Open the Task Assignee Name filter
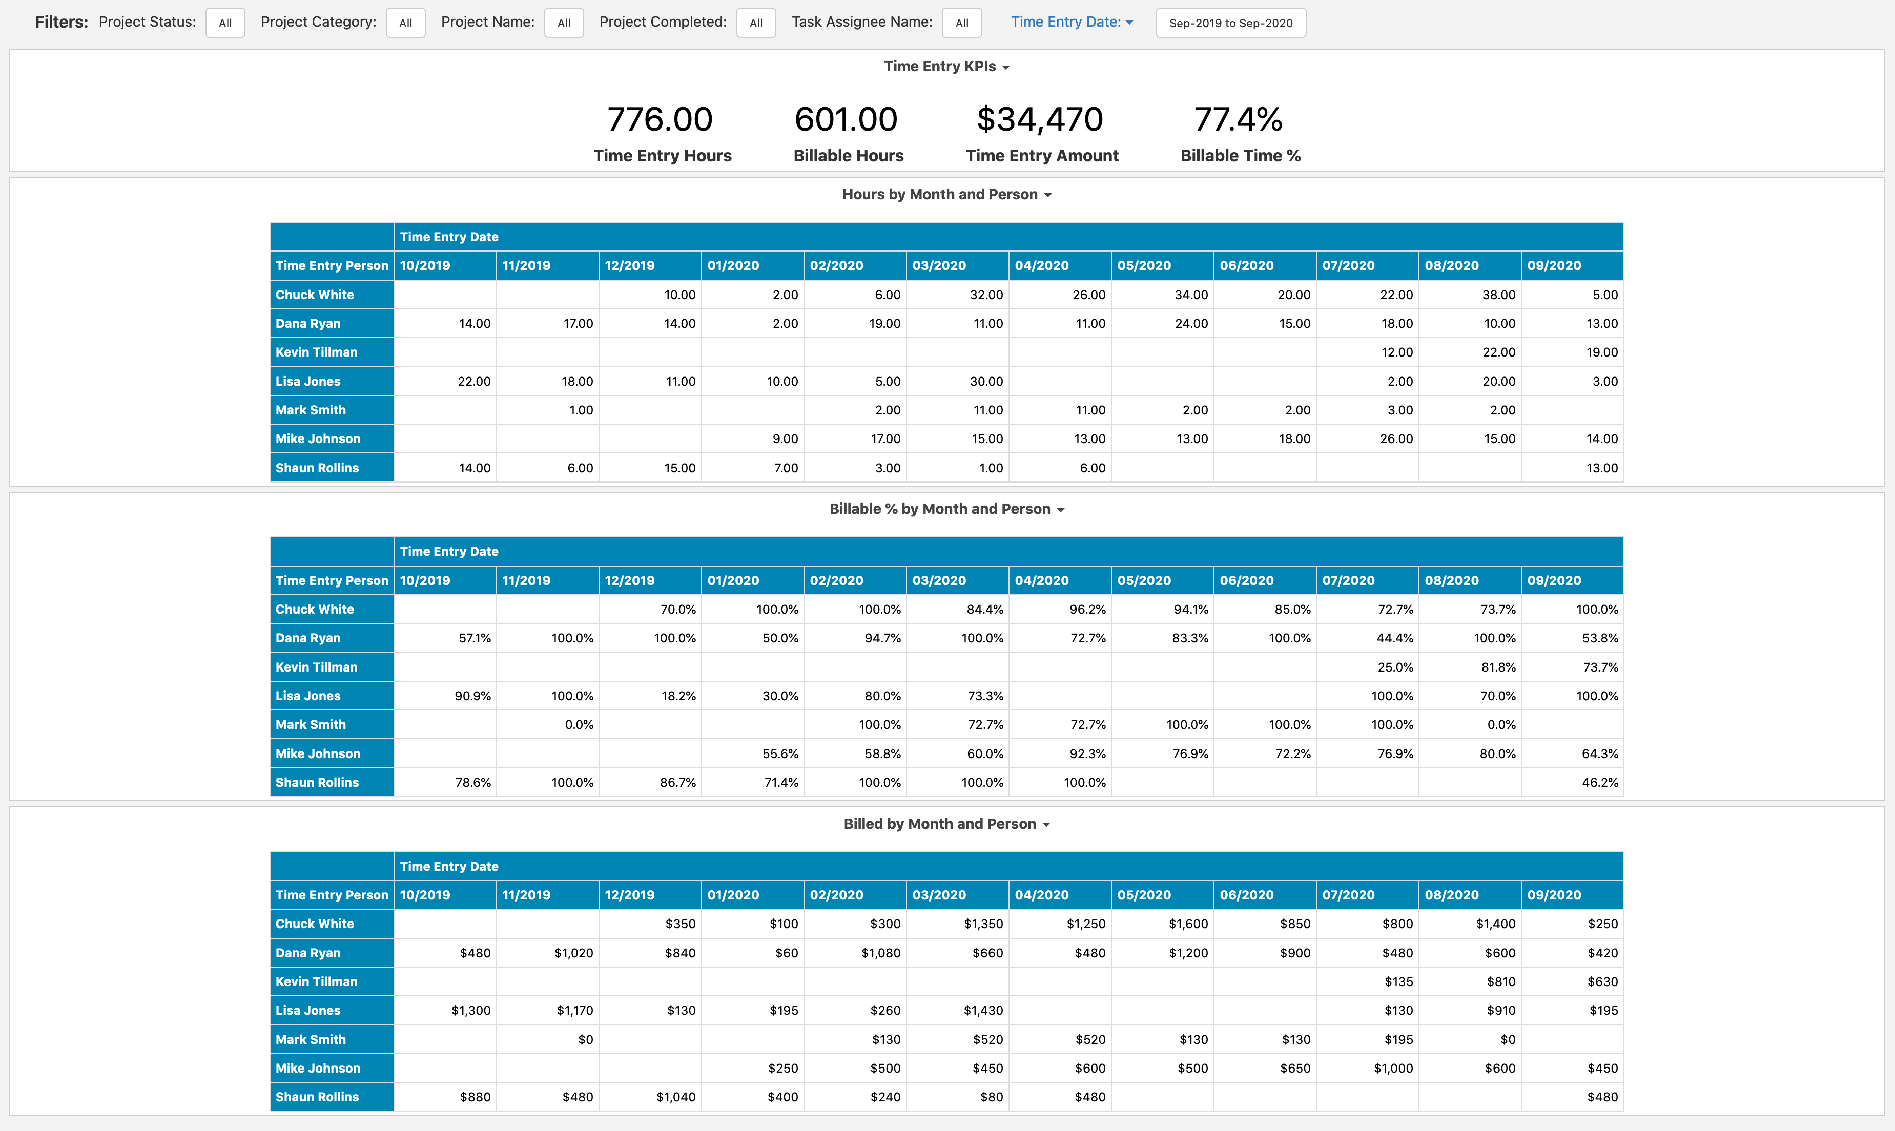Image resolution: width=1895 pixels, height=1131 pixels. [x=961, y=23]
